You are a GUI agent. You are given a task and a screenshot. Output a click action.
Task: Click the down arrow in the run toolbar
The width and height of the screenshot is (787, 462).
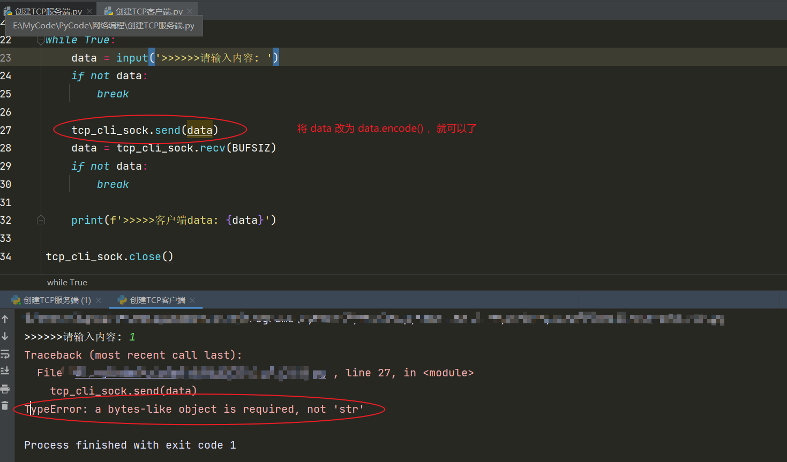pyautogui.click(x=5, y=336)
